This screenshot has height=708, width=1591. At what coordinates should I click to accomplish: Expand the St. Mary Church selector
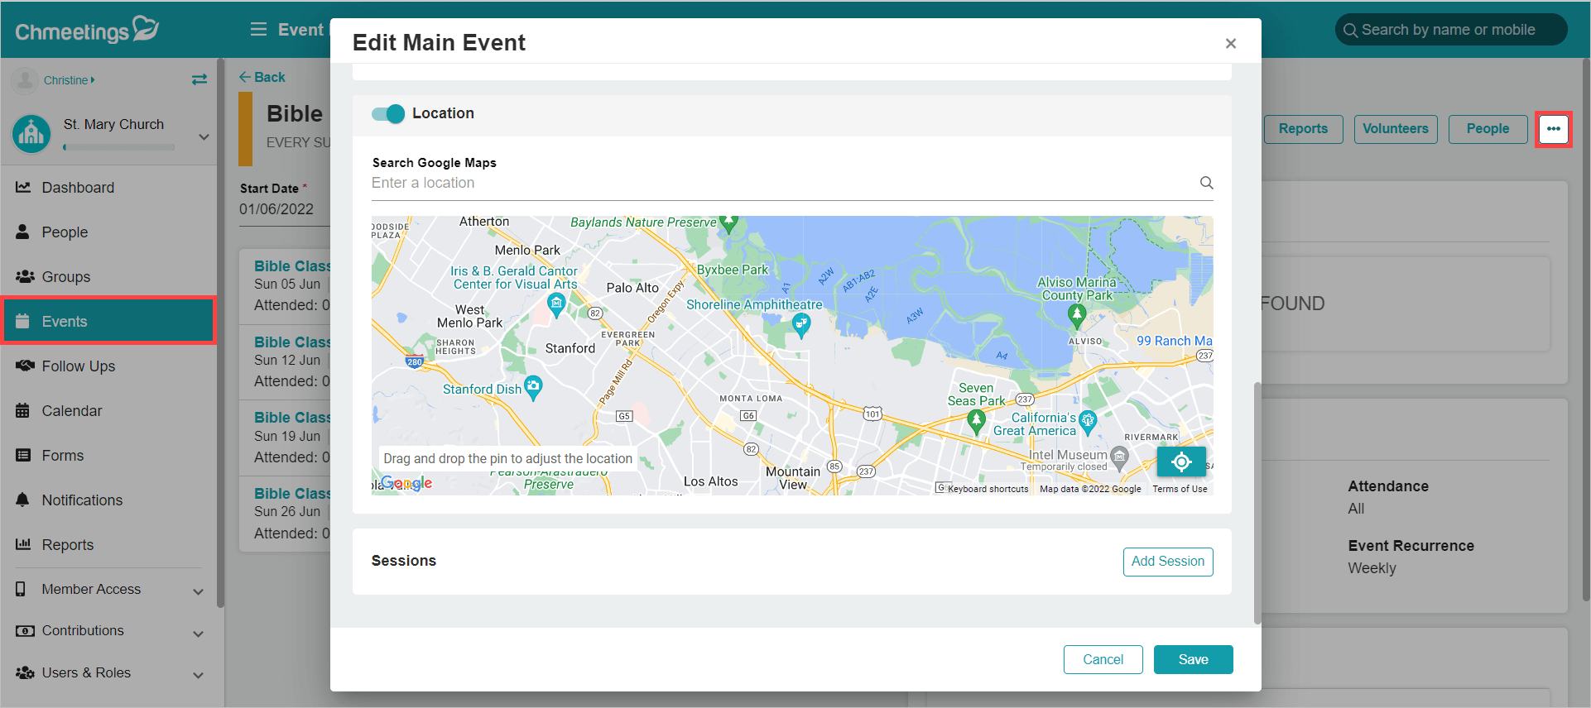[204, 137]
